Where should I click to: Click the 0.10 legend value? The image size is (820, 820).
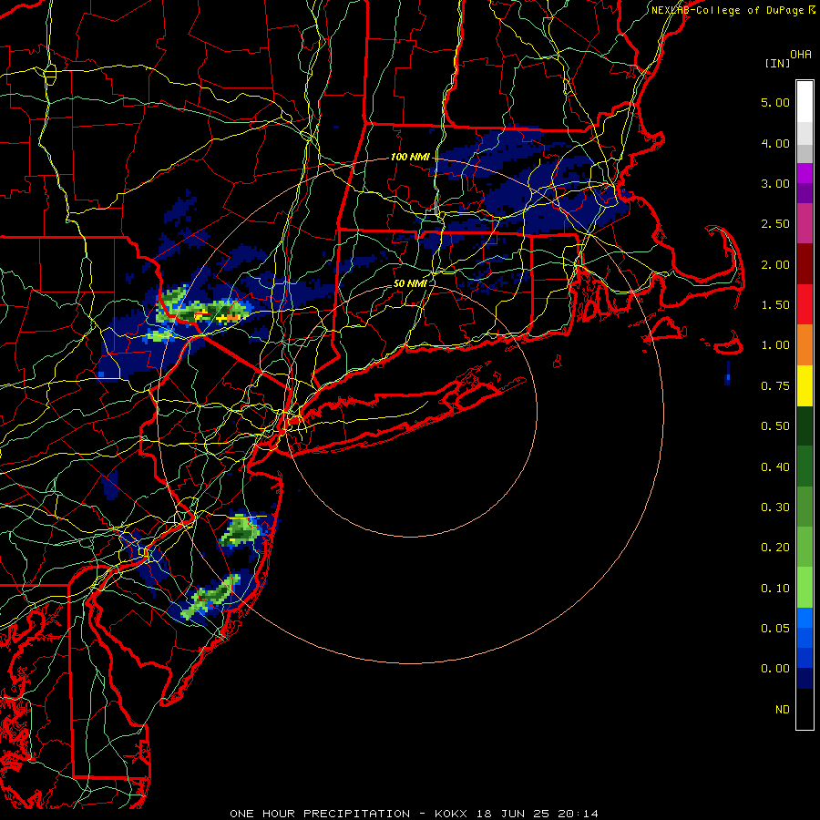[x=775, y=589]
